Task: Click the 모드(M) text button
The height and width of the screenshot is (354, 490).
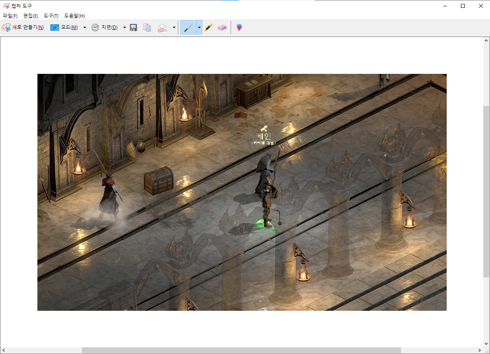Action: click(x=69, y=28)
